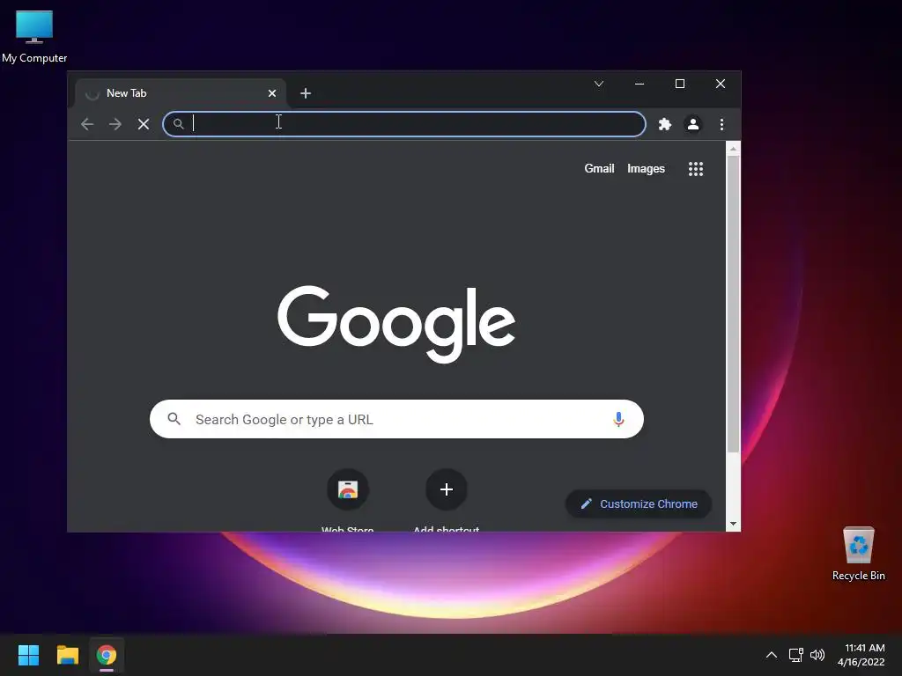The height and width of the screenshot is (676, 902).
Task: Open the Google apps grid icon
Action: pos(696,169)
